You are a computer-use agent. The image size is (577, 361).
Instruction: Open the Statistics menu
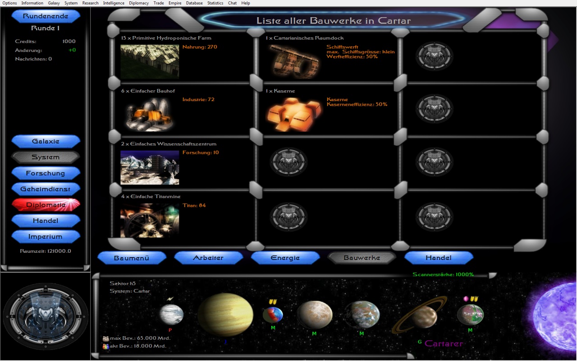215,3
